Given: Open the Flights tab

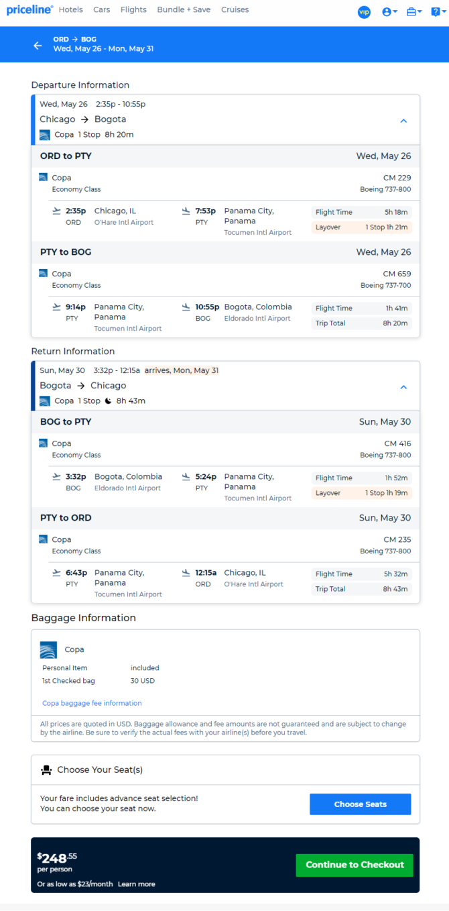Looking at the screenshot, I should coord(133,10).
